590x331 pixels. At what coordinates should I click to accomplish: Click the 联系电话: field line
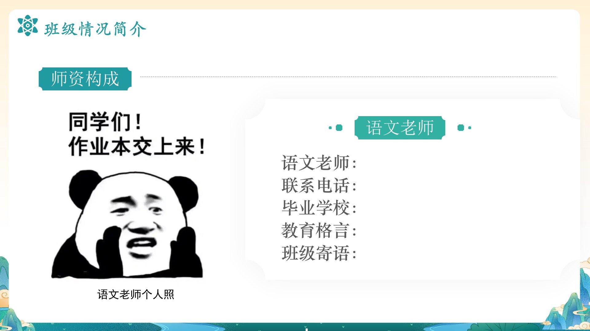coord(319,185)
